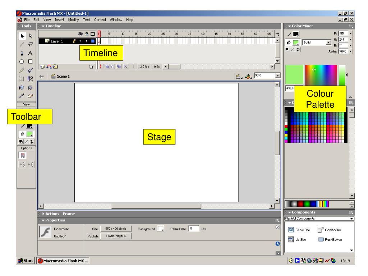
Task: Open the Edit Symbols dropdown
Action: pos(248,76)
